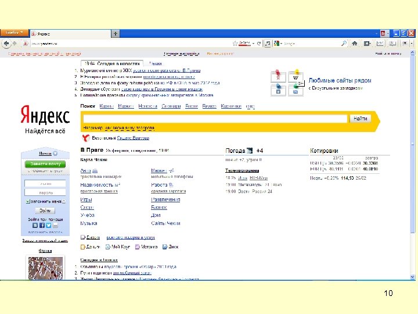Click the yellow Найти search button

[x=361, y=119]
